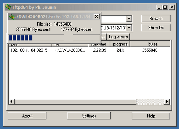Click the left arrow of horizontal scrollbar
Screen dimensions: 179x129
coord(11,102)
